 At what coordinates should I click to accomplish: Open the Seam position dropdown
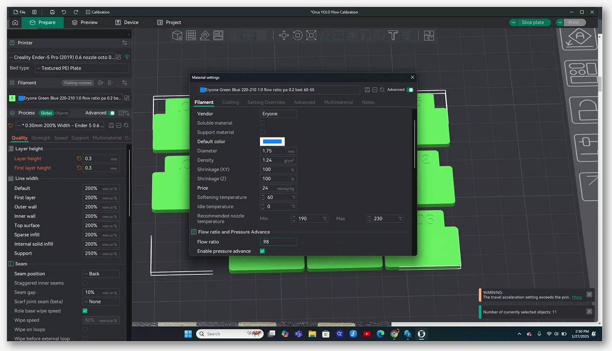click(x=101, y=274)
